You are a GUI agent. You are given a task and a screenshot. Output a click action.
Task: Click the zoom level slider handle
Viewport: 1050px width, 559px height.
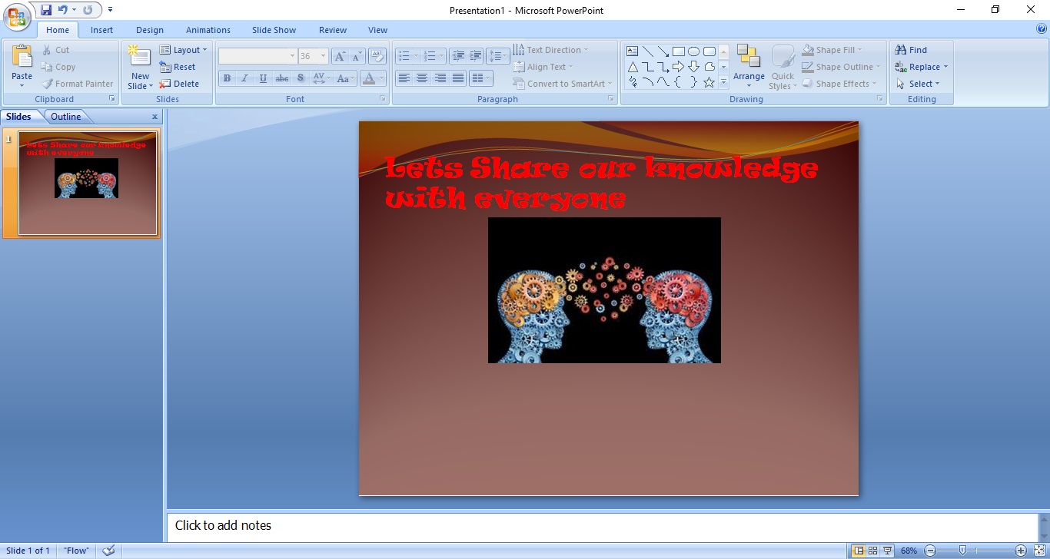(x=962, y=551)
